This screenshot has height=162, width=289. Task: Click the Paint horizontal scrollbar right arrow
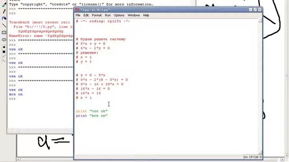[x=283, y=160]
